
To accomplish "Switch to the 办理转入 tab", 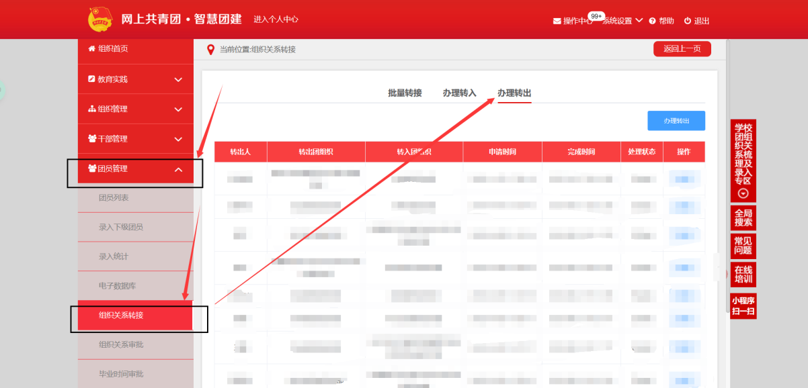I will pyautogui.click(x=459, y=93).
